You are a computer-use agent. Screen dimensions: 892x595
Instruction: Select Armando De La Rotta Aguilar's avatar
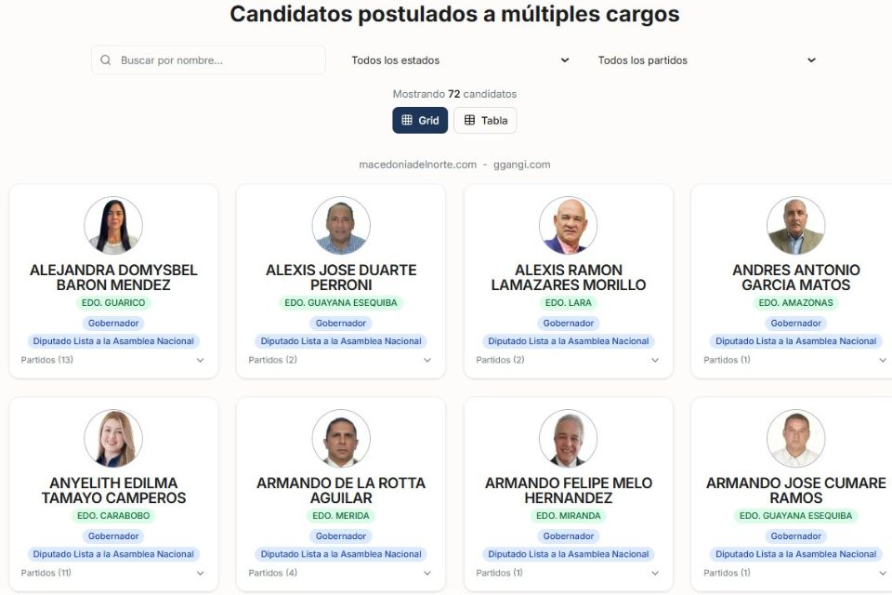point(341,439)
